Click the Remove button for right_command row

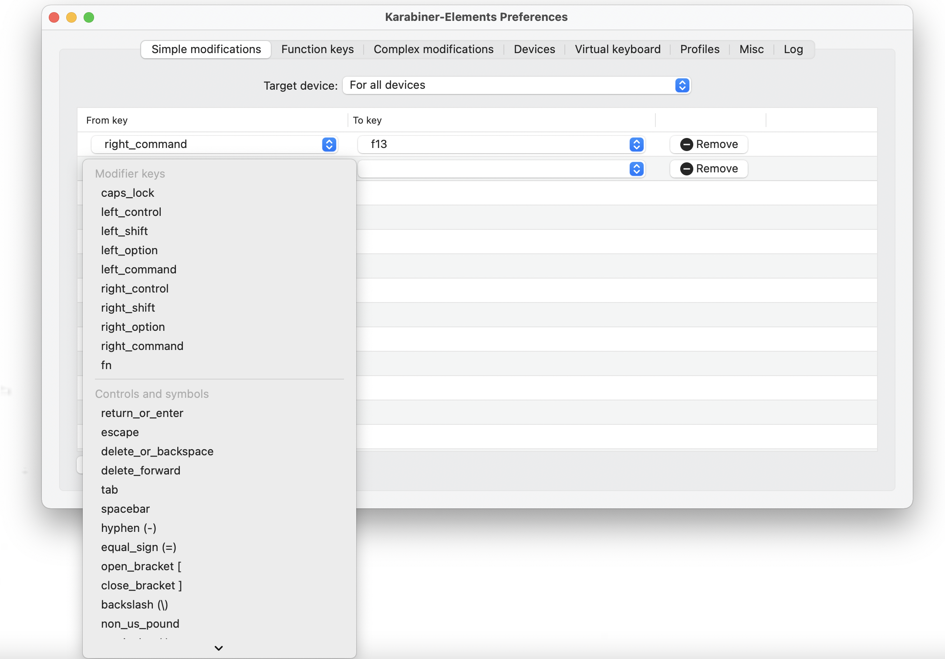tap(709, 144)
